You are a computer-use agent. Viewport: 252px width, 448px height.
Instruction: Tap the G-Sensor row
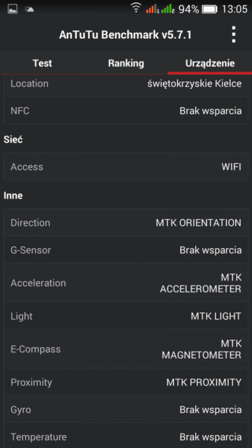[126, 250]
